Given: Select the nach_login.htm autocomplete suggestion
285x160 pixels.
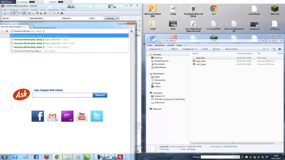Looking at the screenshot, I should tap(69, 43).
